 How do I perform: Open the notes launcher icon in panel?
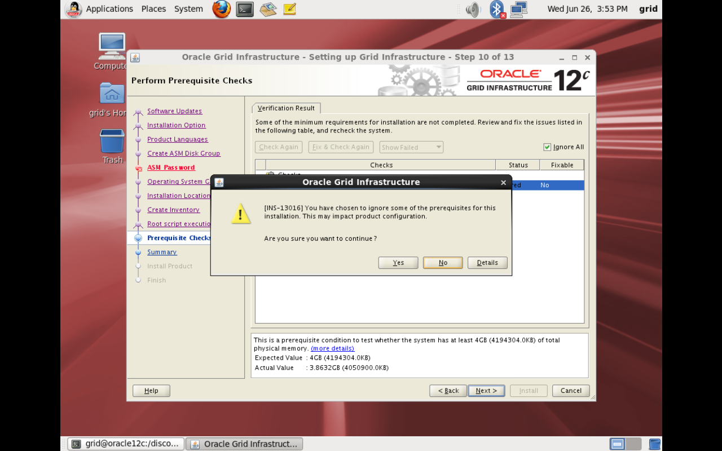[290, 9]
